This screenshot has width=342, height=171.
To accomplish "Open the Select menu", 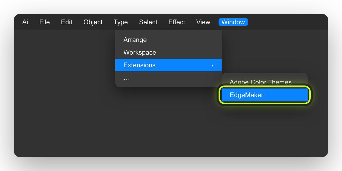I will coord(148,22).
